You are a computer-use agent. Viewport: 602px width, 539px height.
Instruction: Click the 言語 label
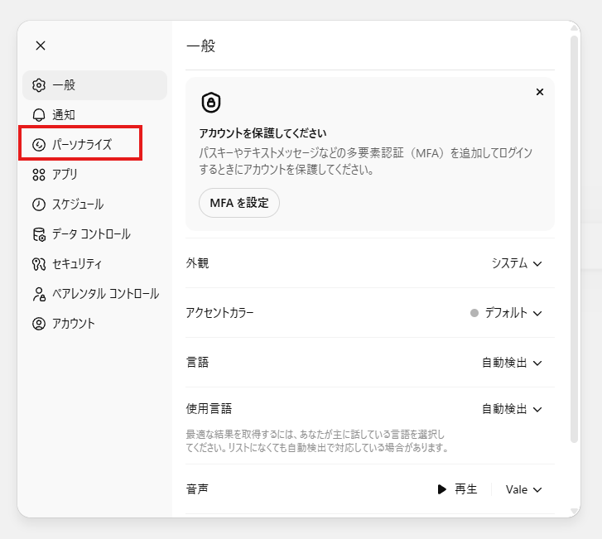[197, 363]
